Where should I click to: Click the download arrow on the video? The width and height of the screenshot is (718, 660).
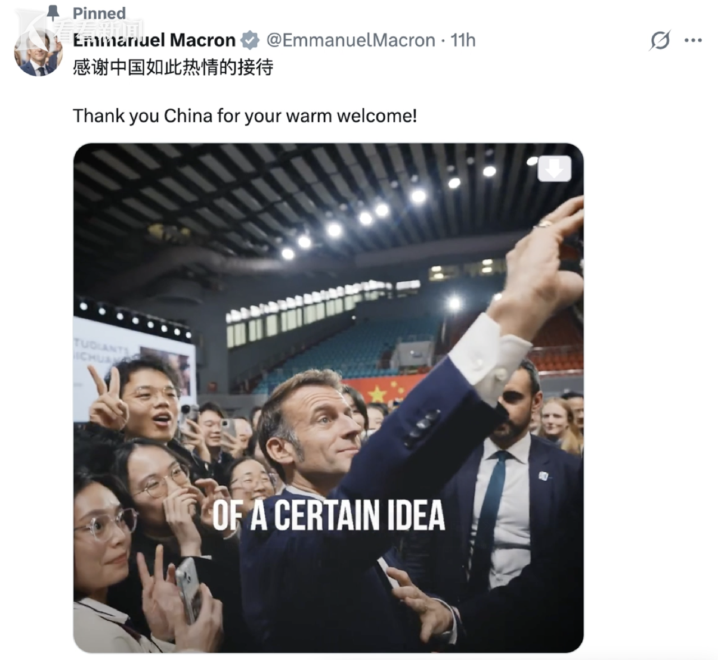tap(554, 169)
